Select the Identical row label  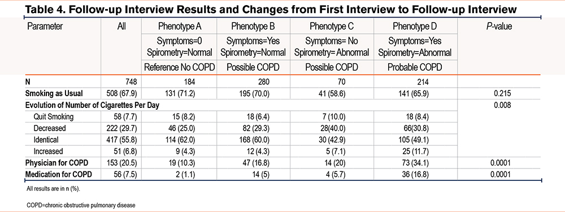[x=46, y=140]
